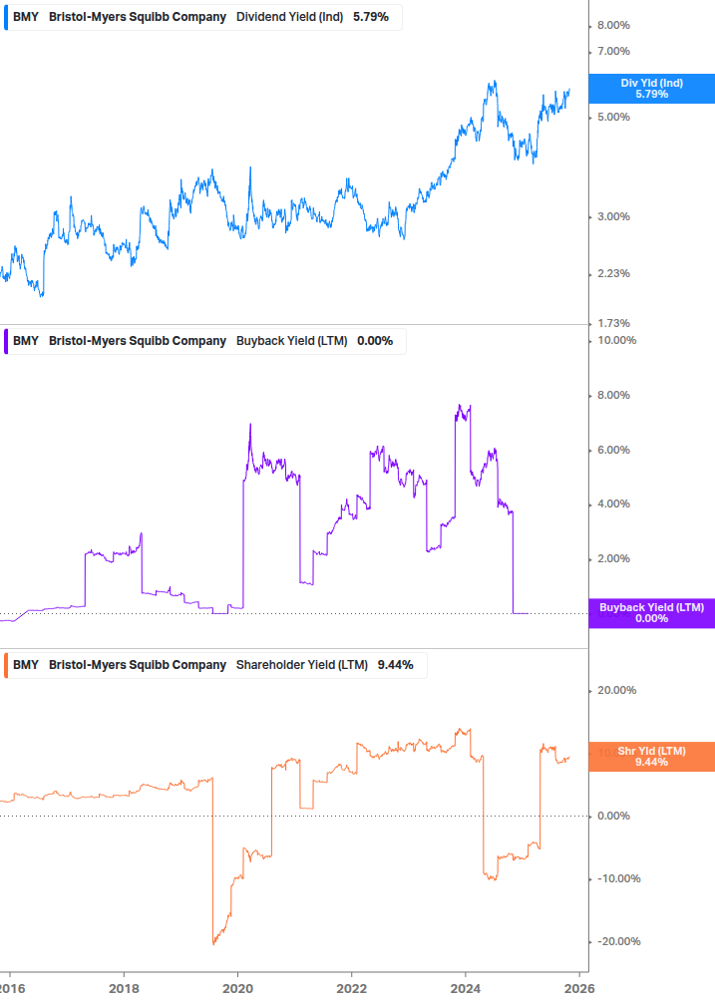
Task: Click the 2022 label on the time axis
Action: point(351,989)
